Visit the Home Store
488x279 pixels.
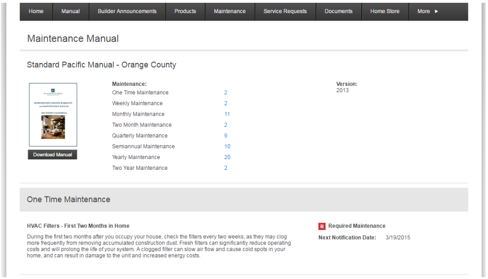pyautogui.click(x=385, y=11)
